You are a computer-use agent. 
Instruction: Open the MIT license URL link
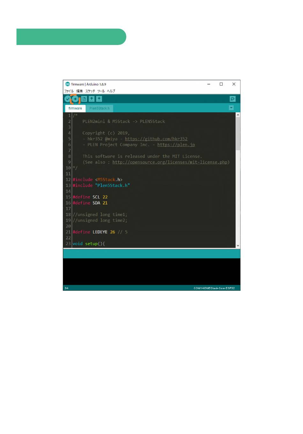170,162
